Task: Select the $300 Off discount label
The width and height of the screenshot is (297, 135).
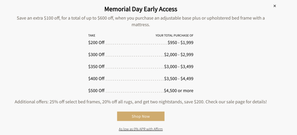Action: point(96,55)
